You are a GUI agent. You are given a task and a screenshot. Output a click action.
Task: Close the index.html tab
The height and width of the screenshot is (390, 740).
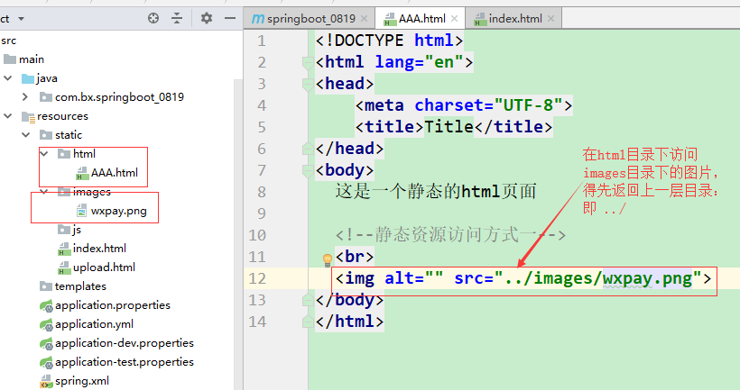point(550,19)
